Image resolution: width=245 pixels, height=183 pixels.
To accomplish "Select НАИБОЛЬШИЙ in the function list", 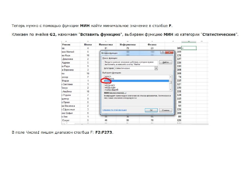I will pos(111,90).
